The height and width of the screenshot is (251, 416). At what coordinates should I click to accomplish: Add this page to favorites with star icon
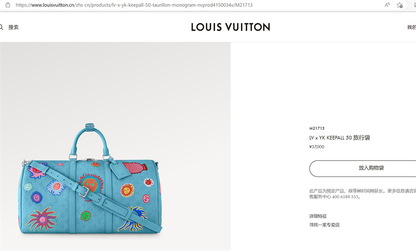click(399, 5)
